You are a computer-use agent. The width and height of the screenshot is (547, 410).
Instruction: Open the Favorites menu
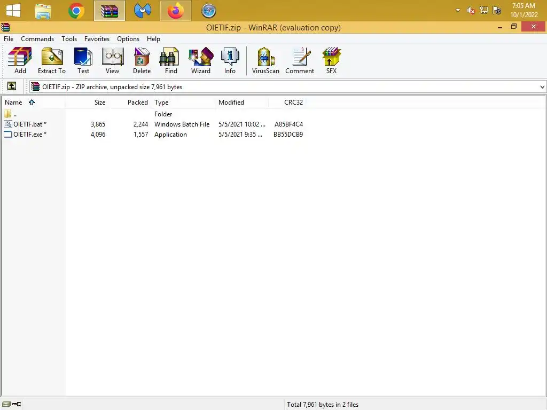(x=97, y=38)
